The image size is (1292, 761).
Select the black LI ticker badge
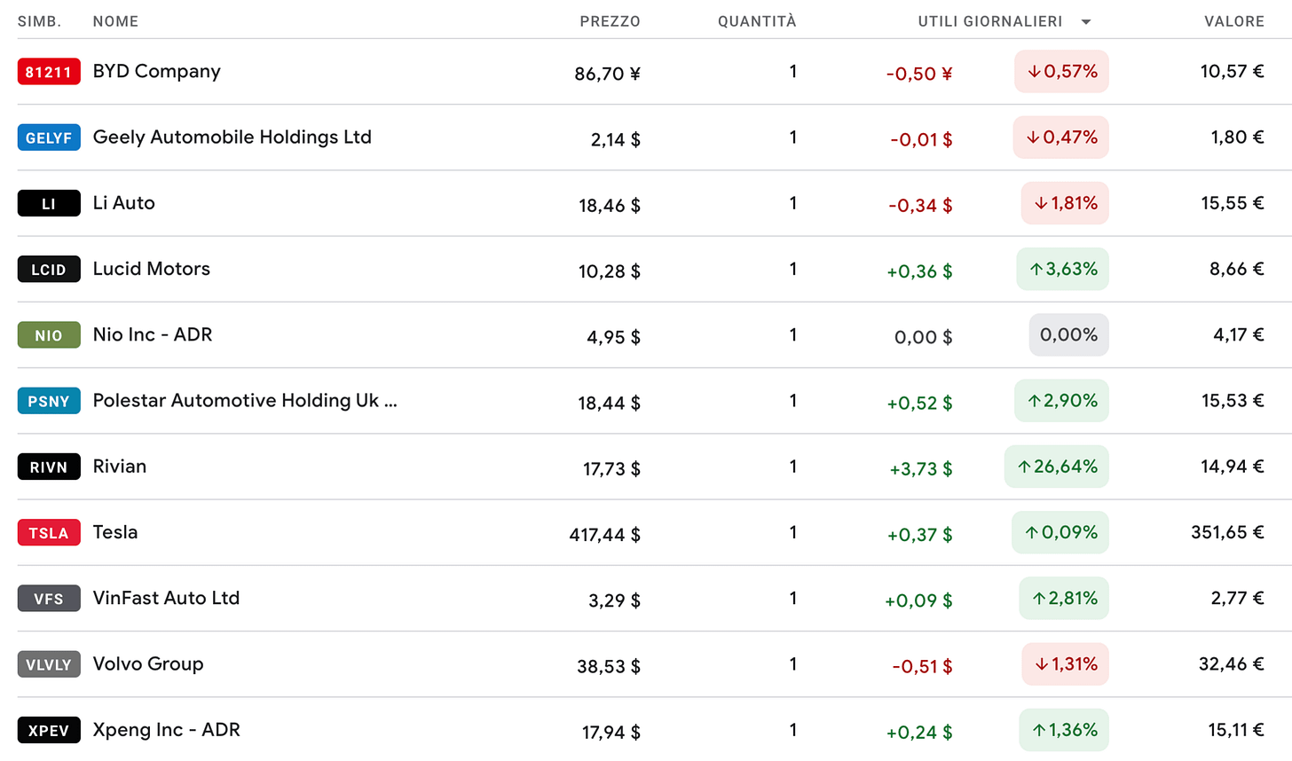click(x=49, y=203)
